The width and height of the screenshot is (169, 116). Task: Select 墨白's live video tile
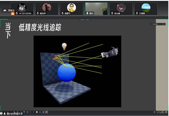coord(96,9)
